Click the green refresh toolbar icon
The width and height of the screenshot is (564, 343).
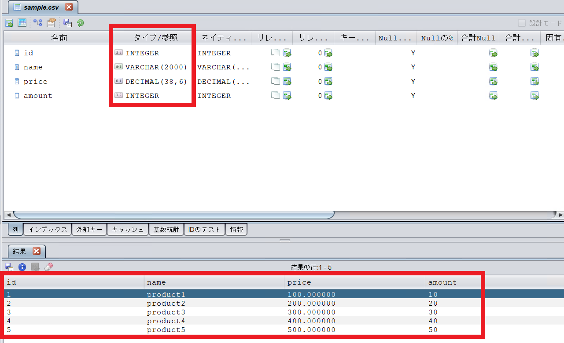tap(80, 23)
